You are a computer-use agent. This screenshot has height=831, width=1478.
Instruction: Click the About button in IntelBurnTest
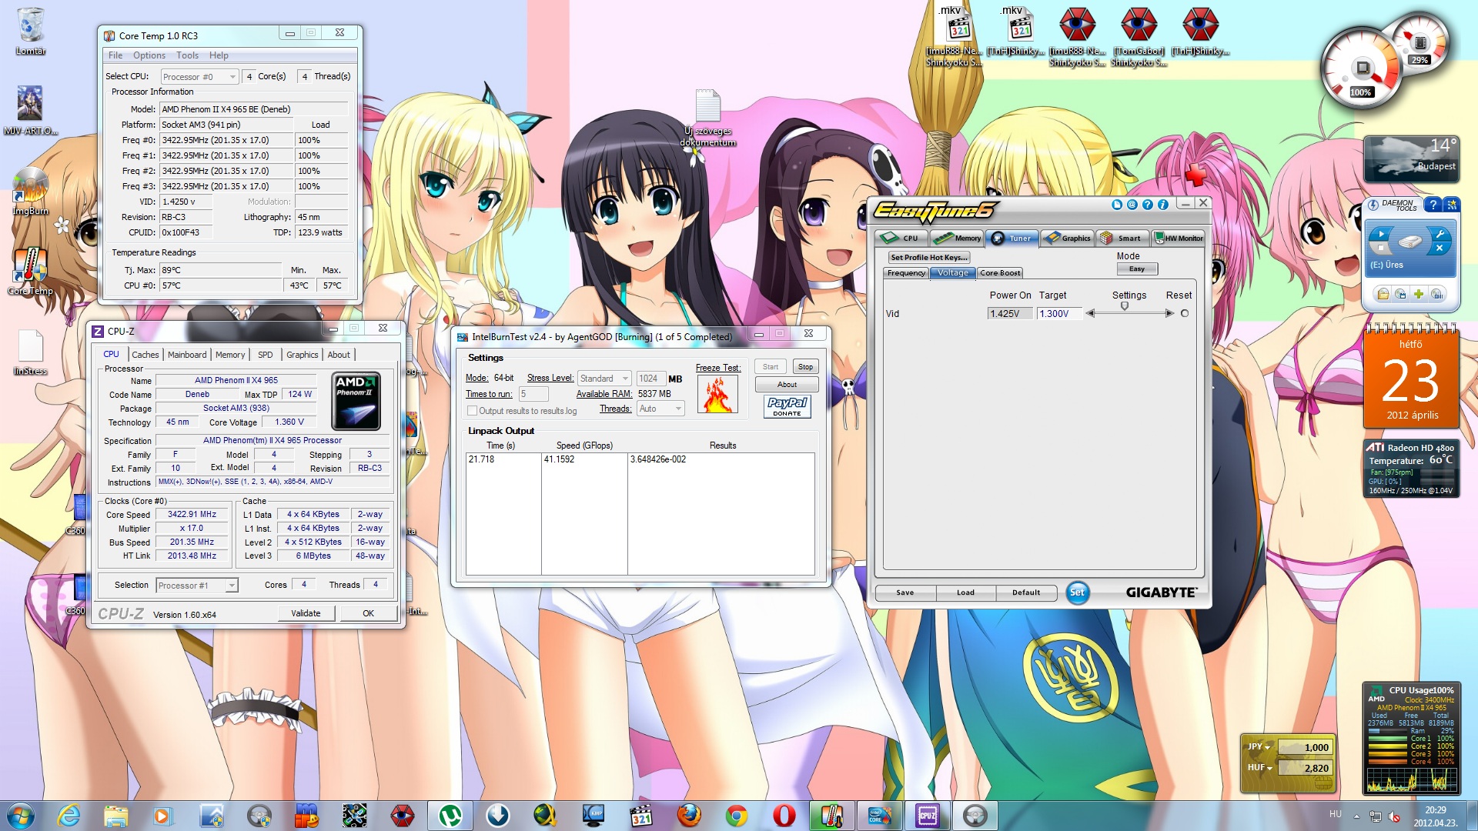point(787,385)
